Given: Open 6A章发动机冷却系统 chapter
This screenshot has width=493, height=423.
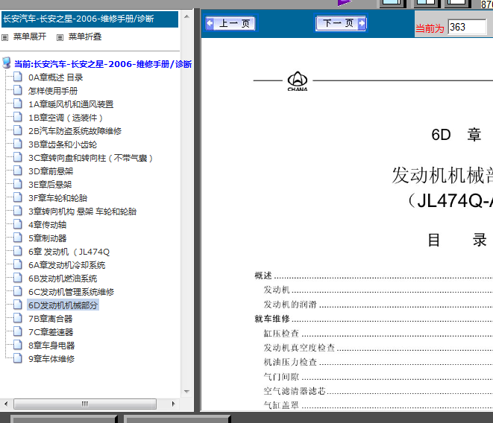Looking at the screenshot, I should pos(66,265).
